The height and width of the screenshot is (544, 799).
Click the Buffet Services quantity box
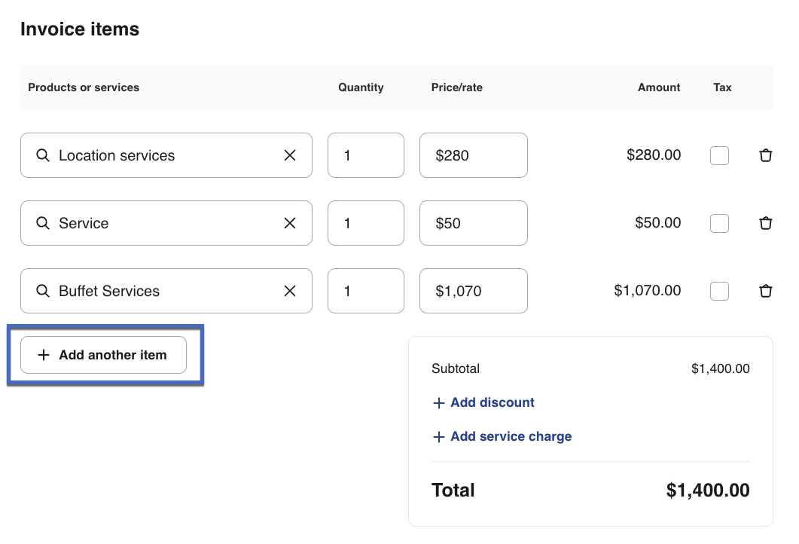365,292
